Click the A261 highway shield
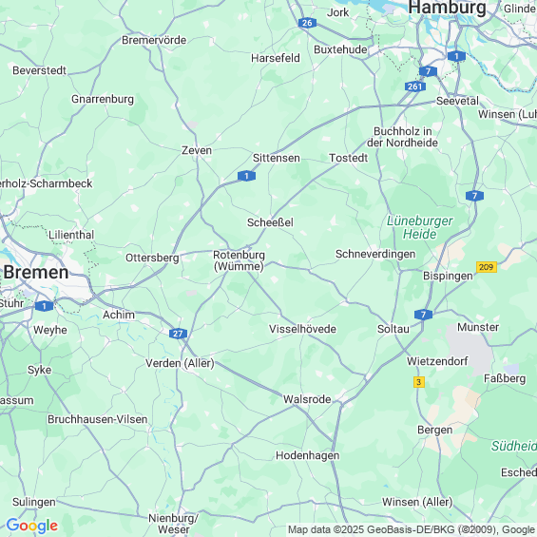This screenshot has height=537, width=537. click(415, 86)
